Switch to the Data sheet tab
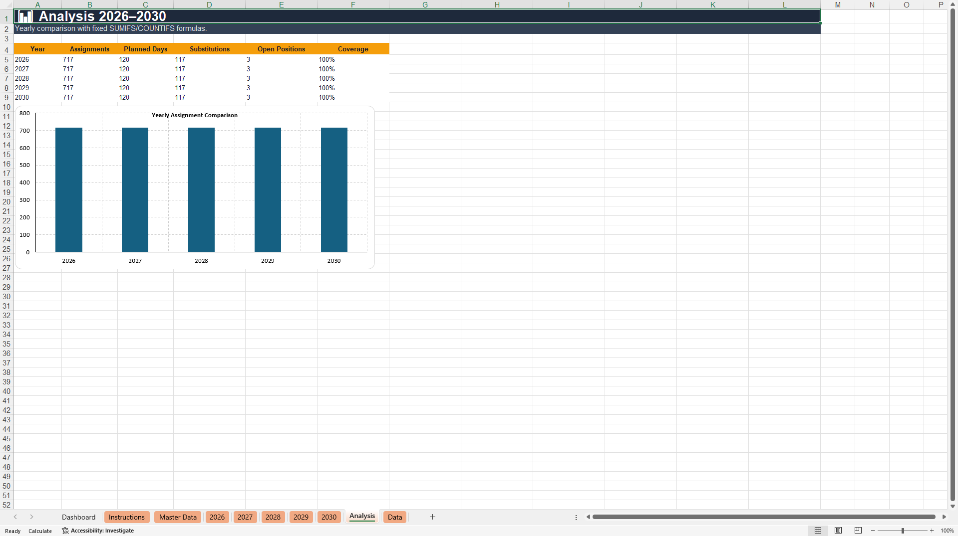 (395, 517)
